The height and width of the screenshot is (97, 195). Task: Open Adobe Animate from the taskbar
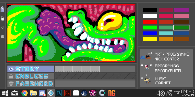(67, 93)
